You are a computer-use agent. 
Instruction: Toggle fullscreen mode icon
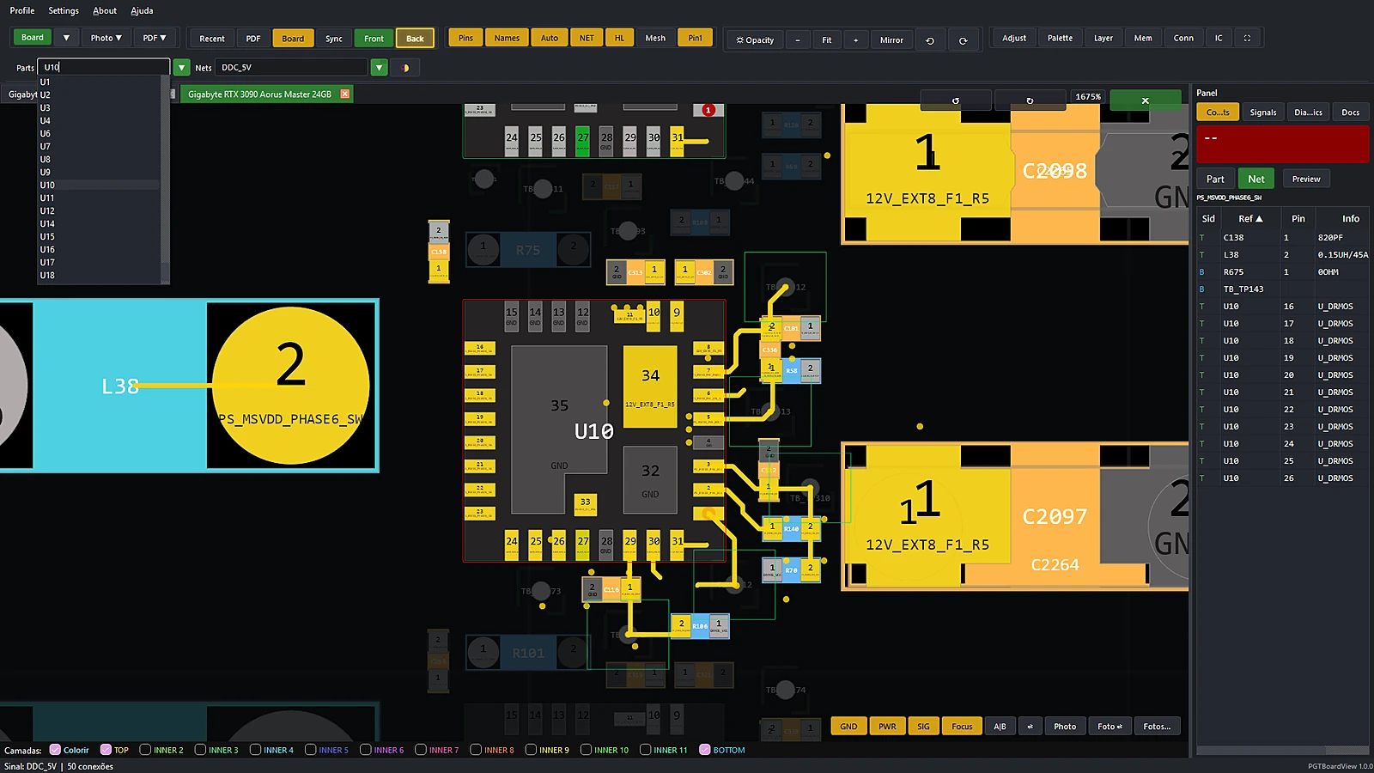(x=1247, y=38)
